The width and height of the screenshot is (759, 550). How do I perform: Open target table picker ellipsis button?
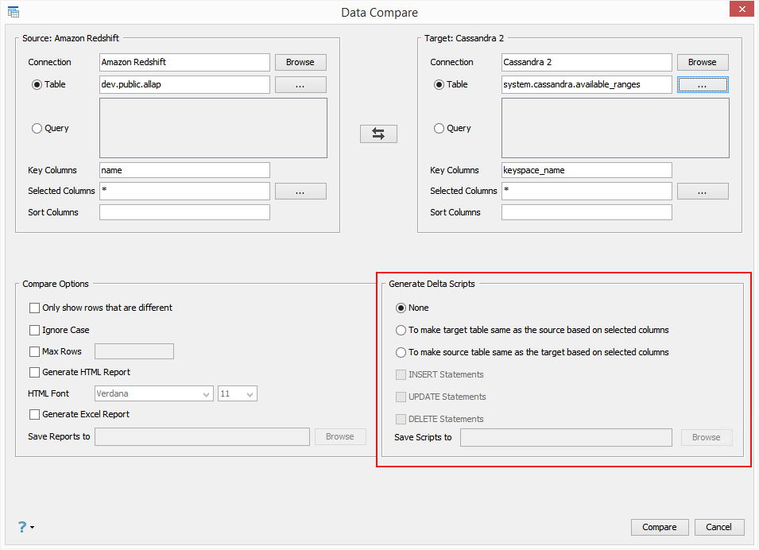[x=703, y=85]
